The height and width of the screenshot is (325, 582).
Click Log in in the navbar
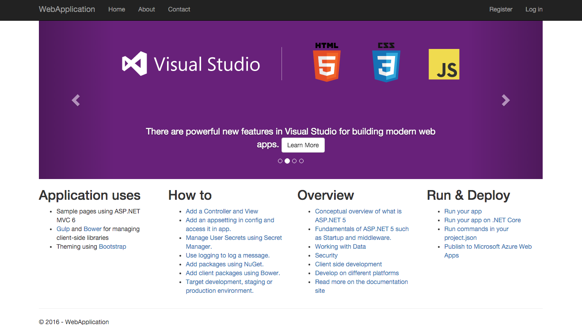point(534,9)
